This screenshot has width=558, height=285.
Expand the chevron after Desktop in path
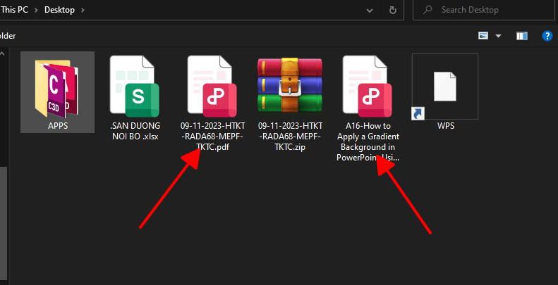coord(83,10)
